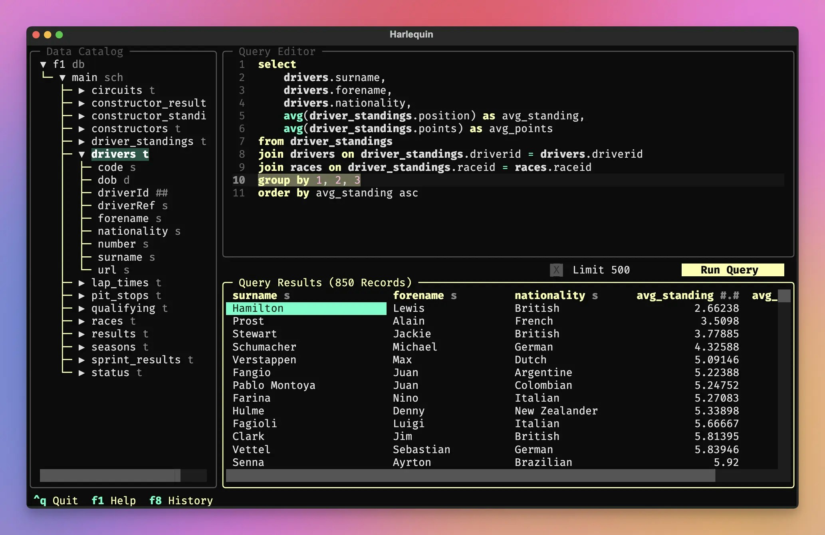Collapse the main schema node
This screenshot has width=825, height=535.
click(63, 77)
